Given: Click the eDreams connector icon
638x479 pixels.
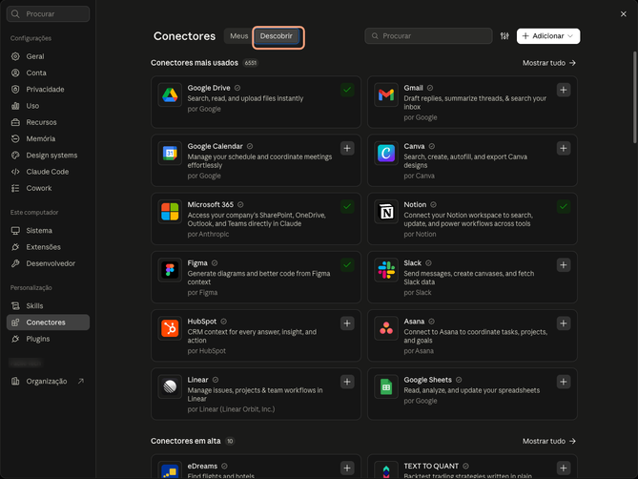Looking at the screenshot, I should (170, 469).
